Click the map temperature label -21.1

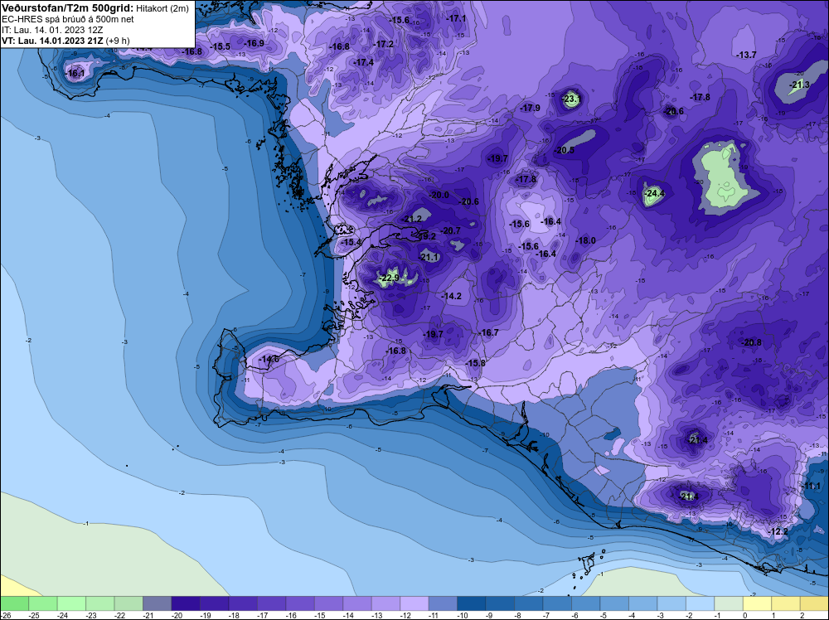[429, 257]
